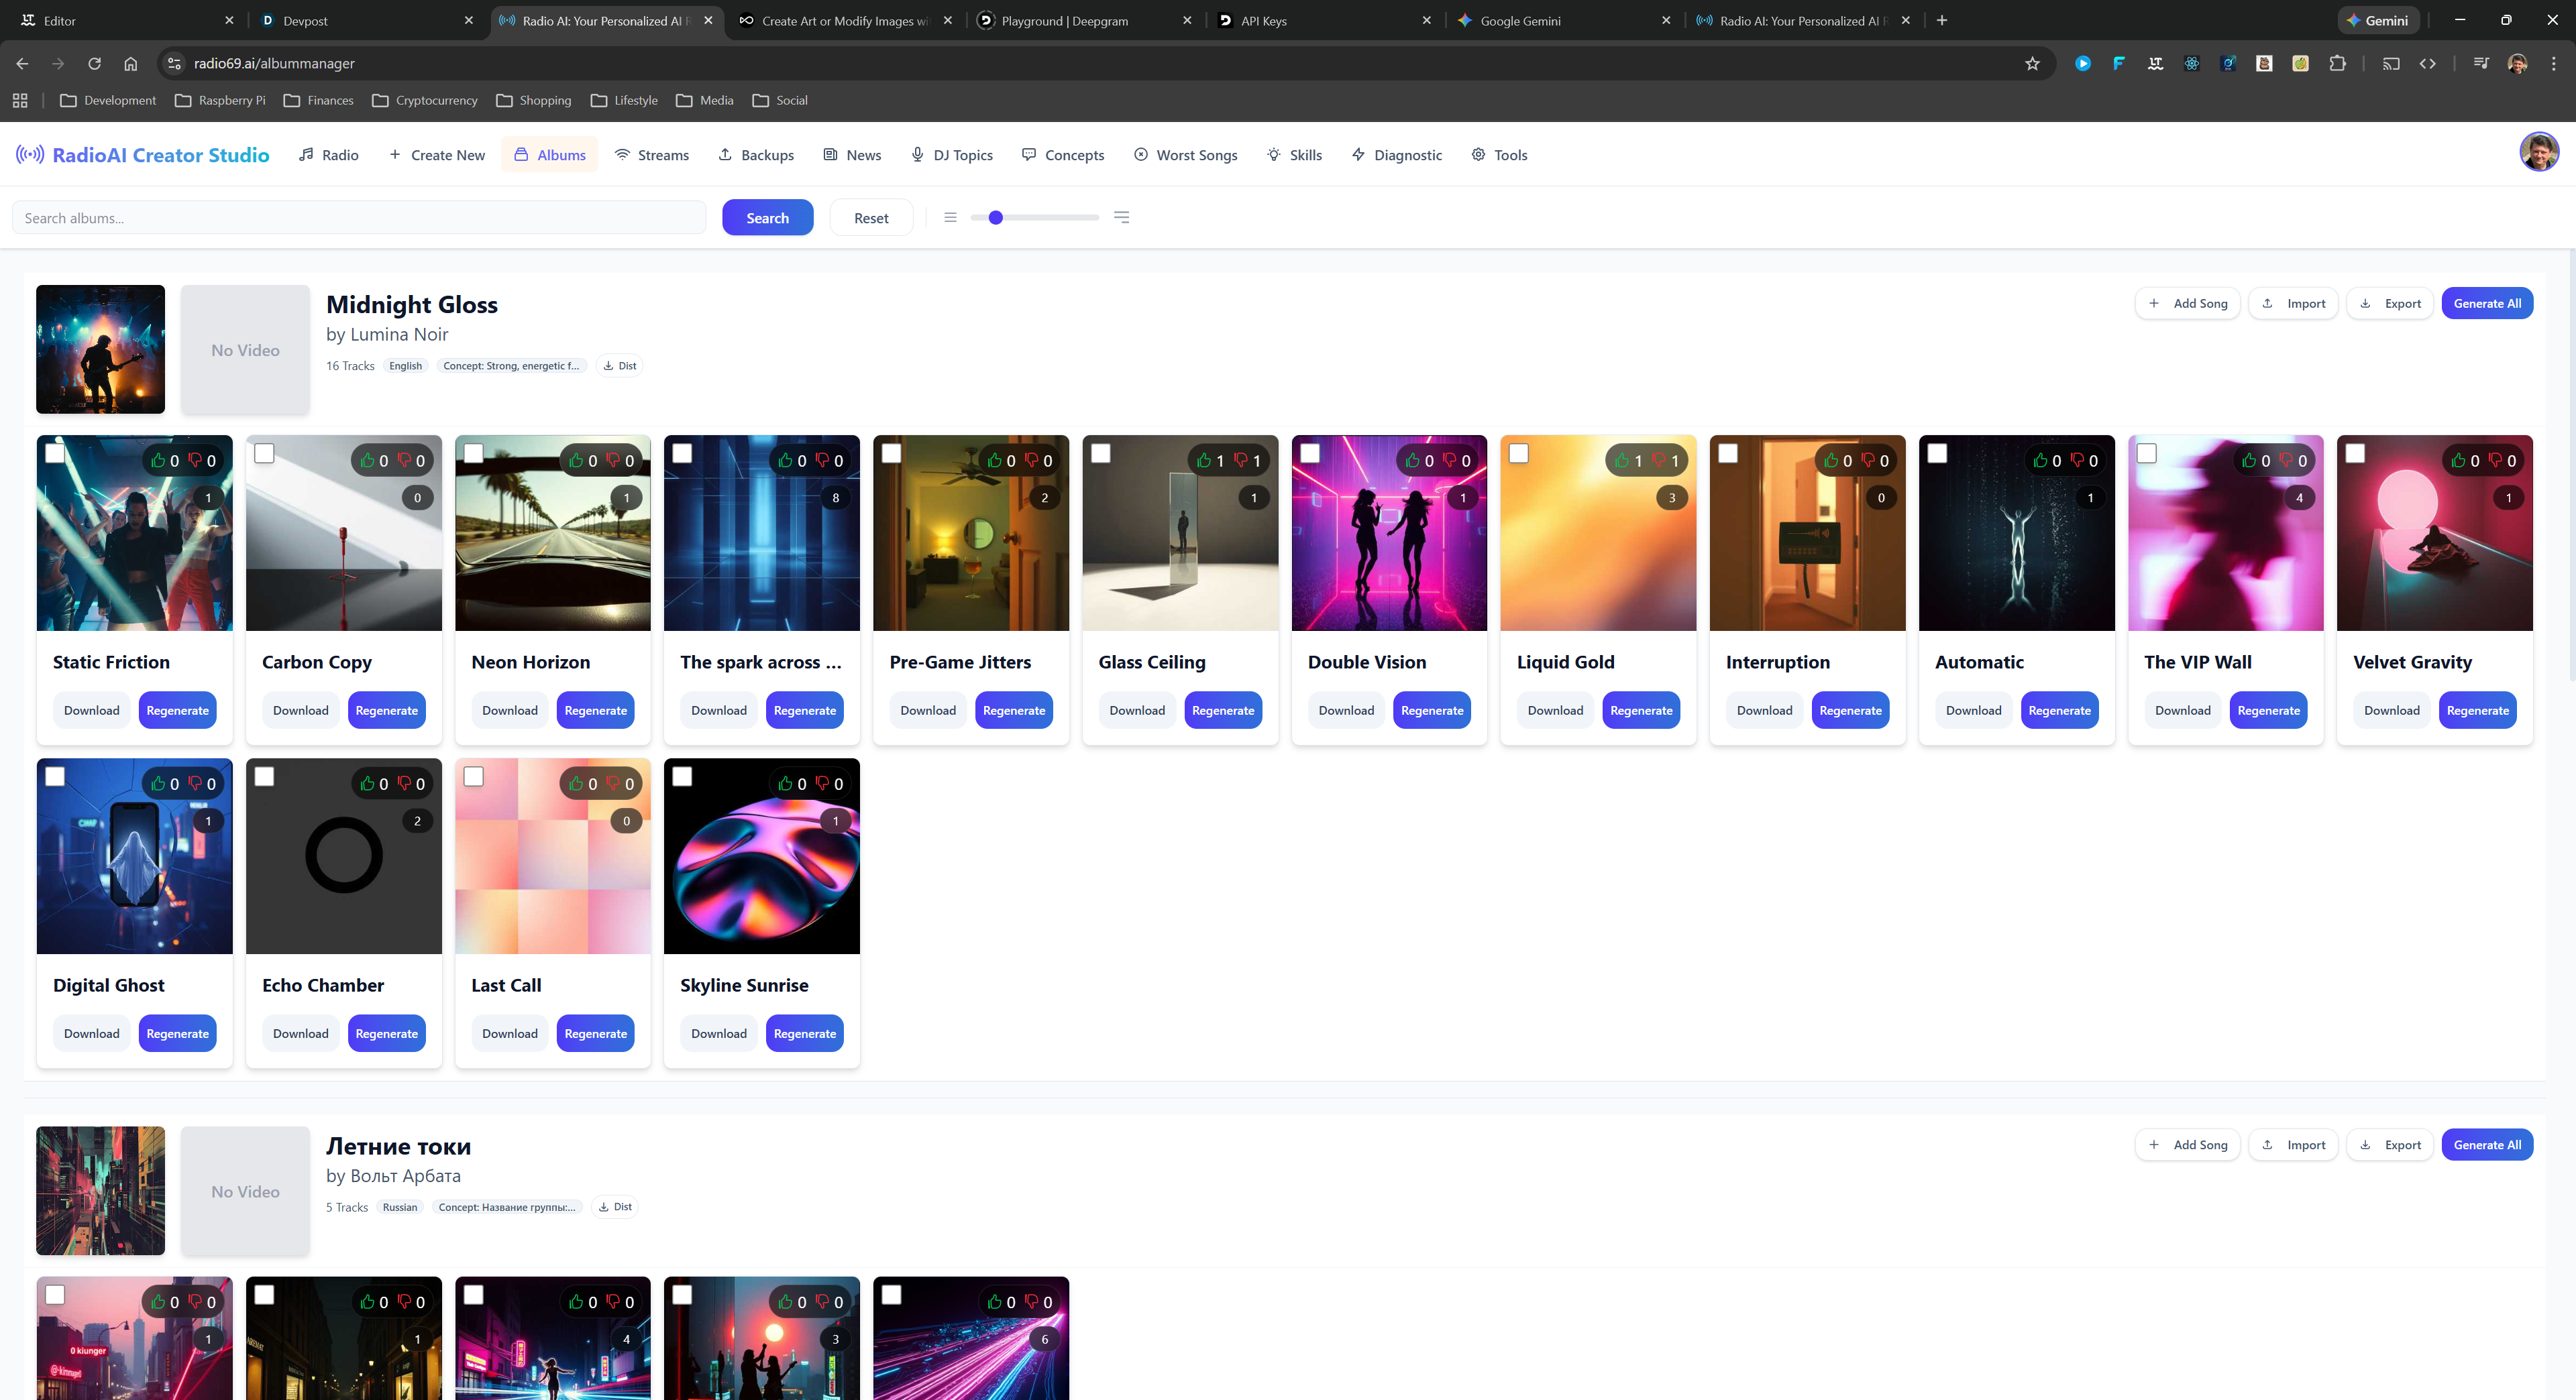Click the RadioAI Creator Studio logo

(x=142, y=155)
